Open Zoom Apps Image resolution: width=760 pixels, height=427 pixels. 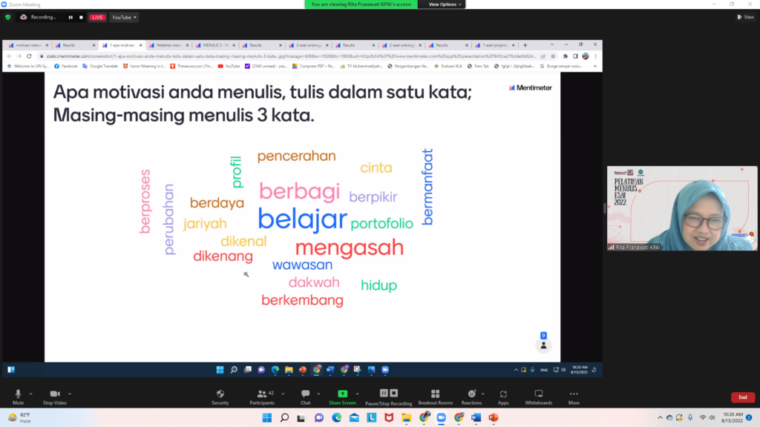tap(503, 397)
